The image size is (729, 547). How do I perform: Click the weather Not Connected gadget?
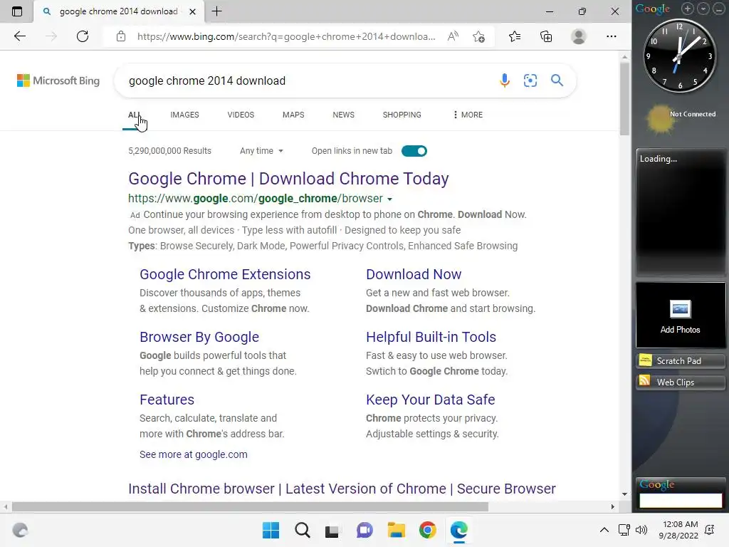click(x=680, y=119)
